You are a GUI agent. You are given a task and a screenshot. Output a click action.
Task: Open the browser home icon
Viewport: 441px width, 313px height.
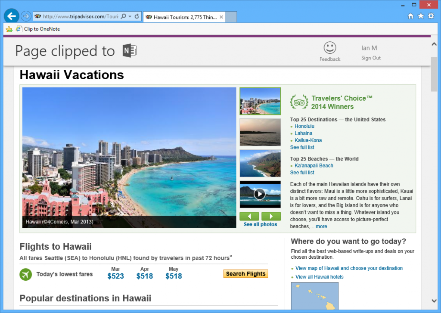click(x=410, y=16)
